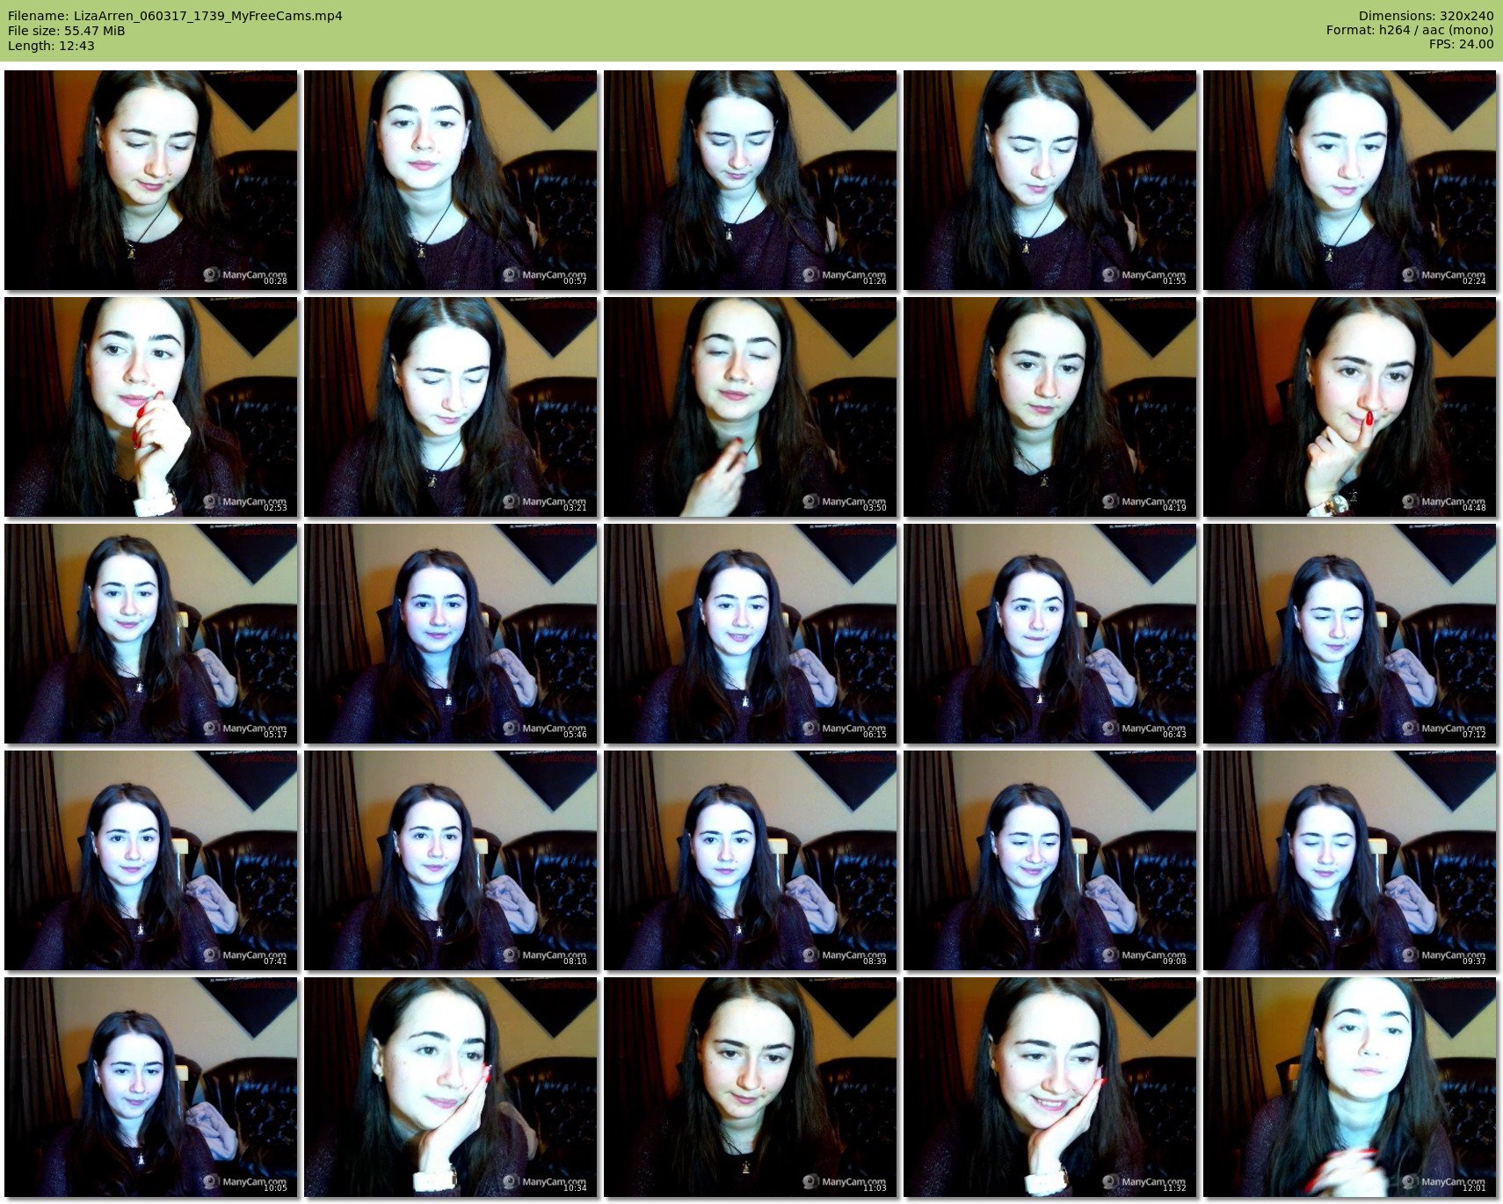Select the 04:48 thumbnail
Screen dimensions: 1503x1204
click(1350, 407)
